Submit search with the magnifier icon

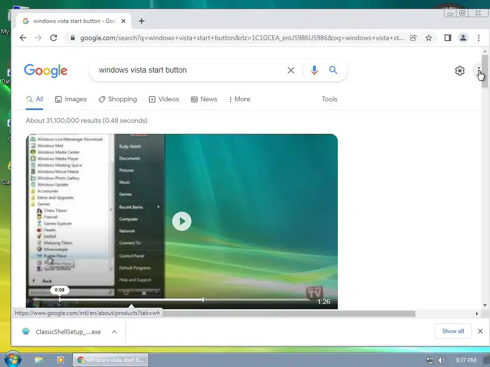point(333,70)
